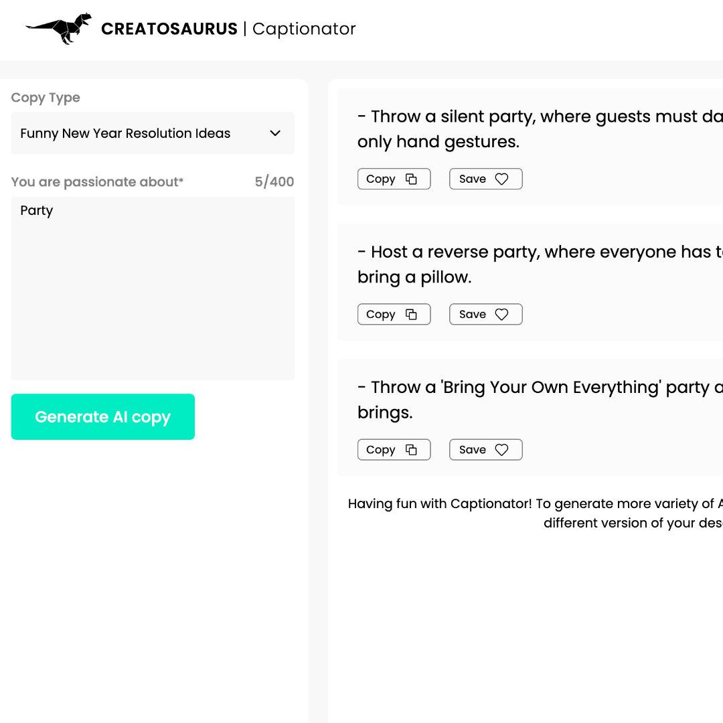Click heart icon on Bring Your Own Everything idea
The image size is (723, 723).
point(501,450)
